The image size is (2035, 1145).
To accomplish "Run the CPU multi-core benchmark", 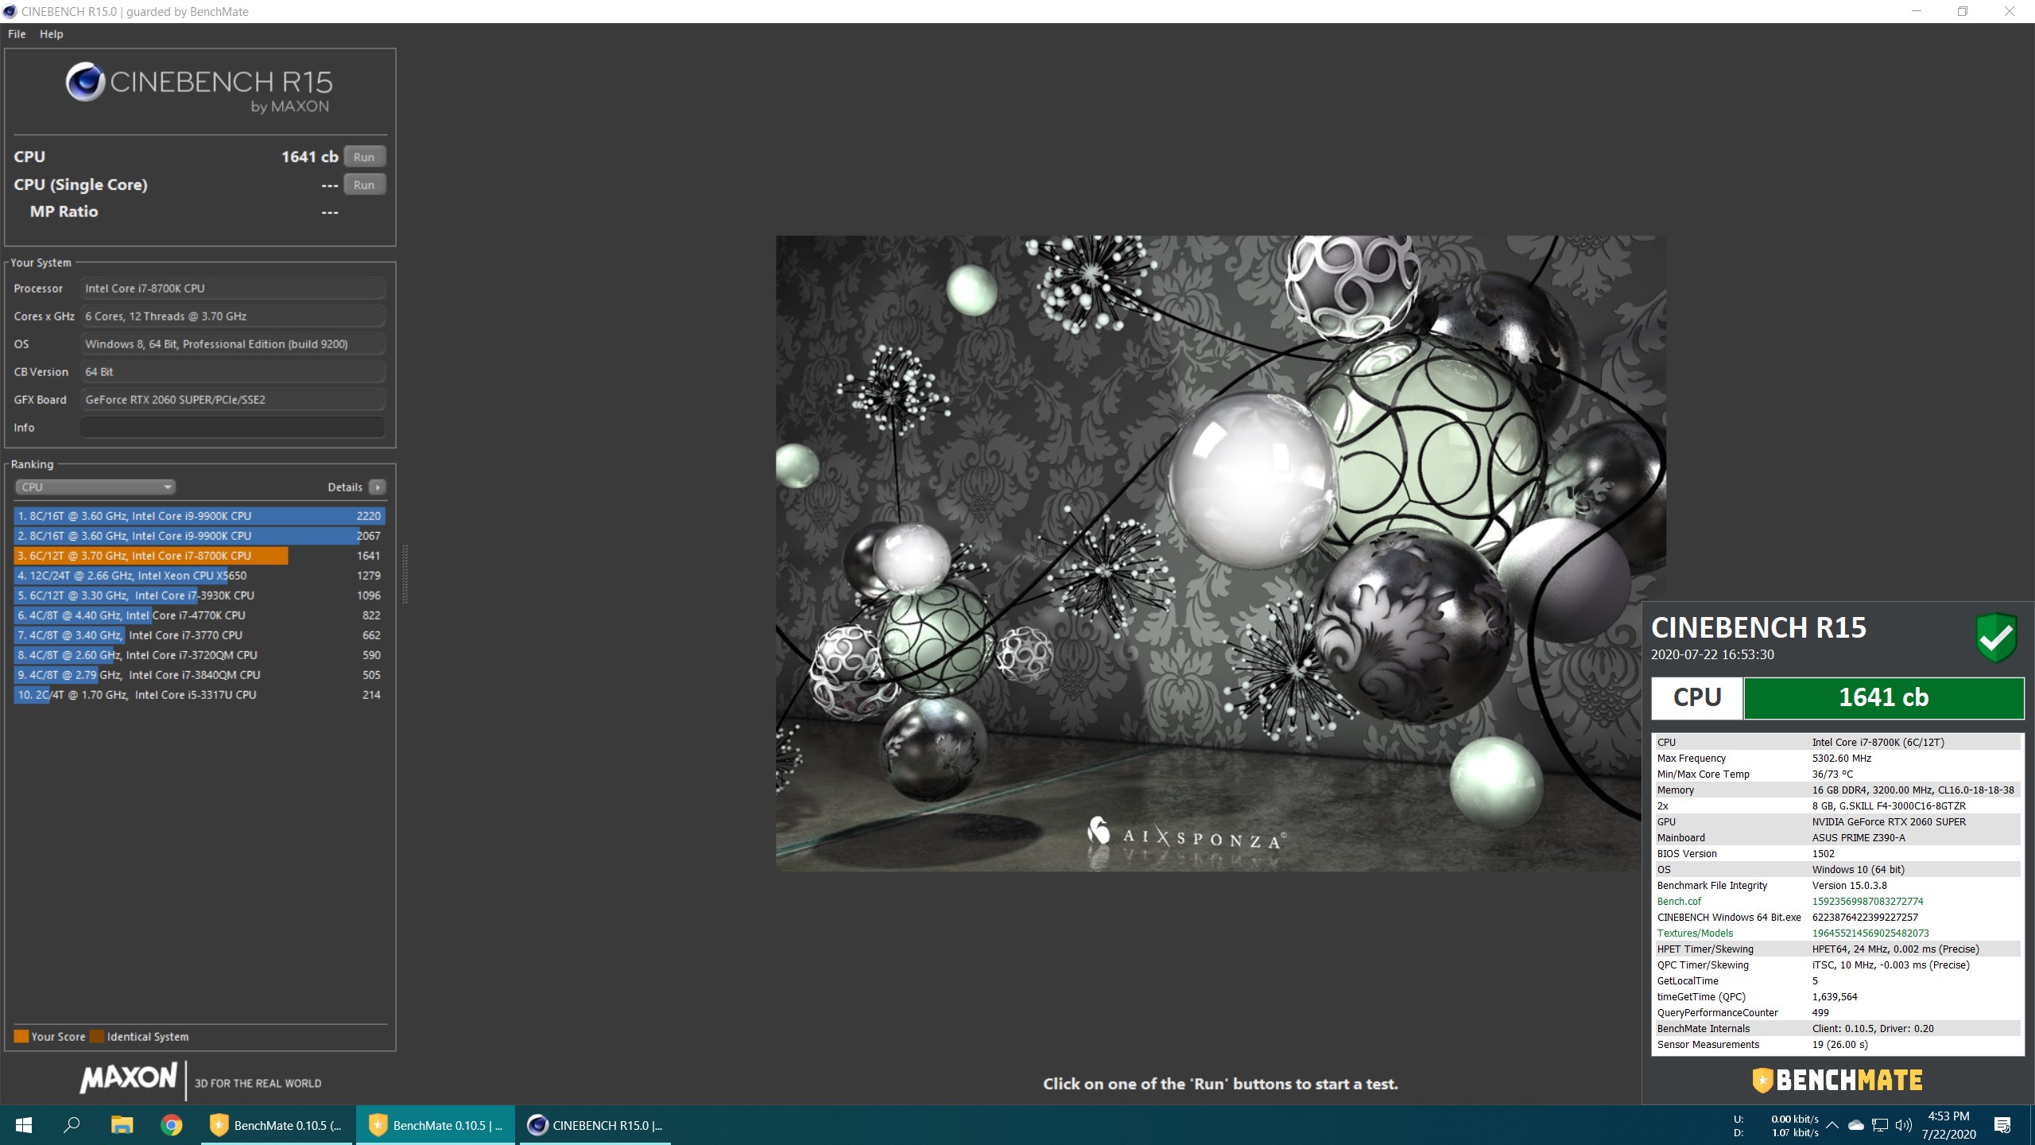I will (364, 157).
